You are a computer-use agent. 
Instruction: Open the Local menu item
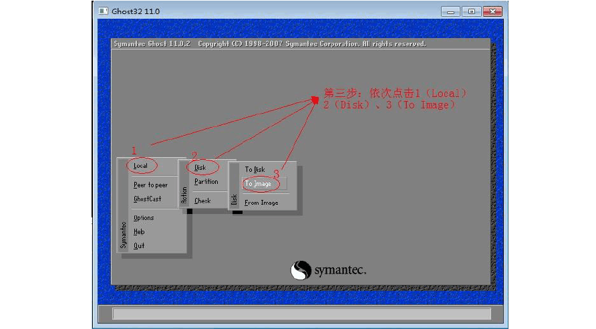click(140, 166)
